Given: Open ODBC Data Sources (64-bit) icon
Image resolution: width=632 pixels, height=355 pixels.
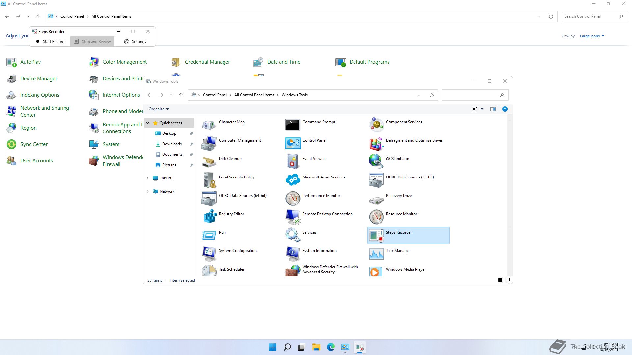Looking at the screenshot, I should (209, 199).
